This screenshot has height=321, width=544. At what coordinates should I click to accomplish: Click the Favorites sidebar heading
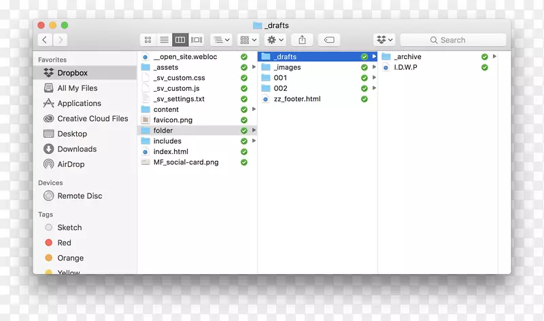click(52, 60)
